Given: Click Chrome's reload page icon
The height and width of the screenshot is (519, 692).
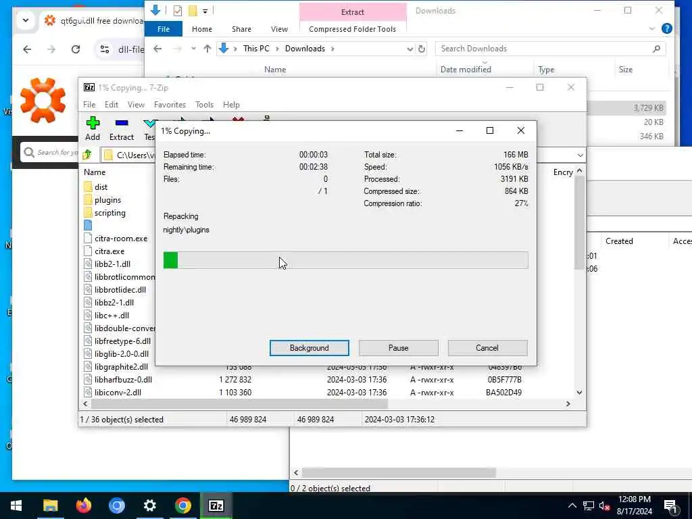Looking at the screenshot, I should (x=76, y=49).
